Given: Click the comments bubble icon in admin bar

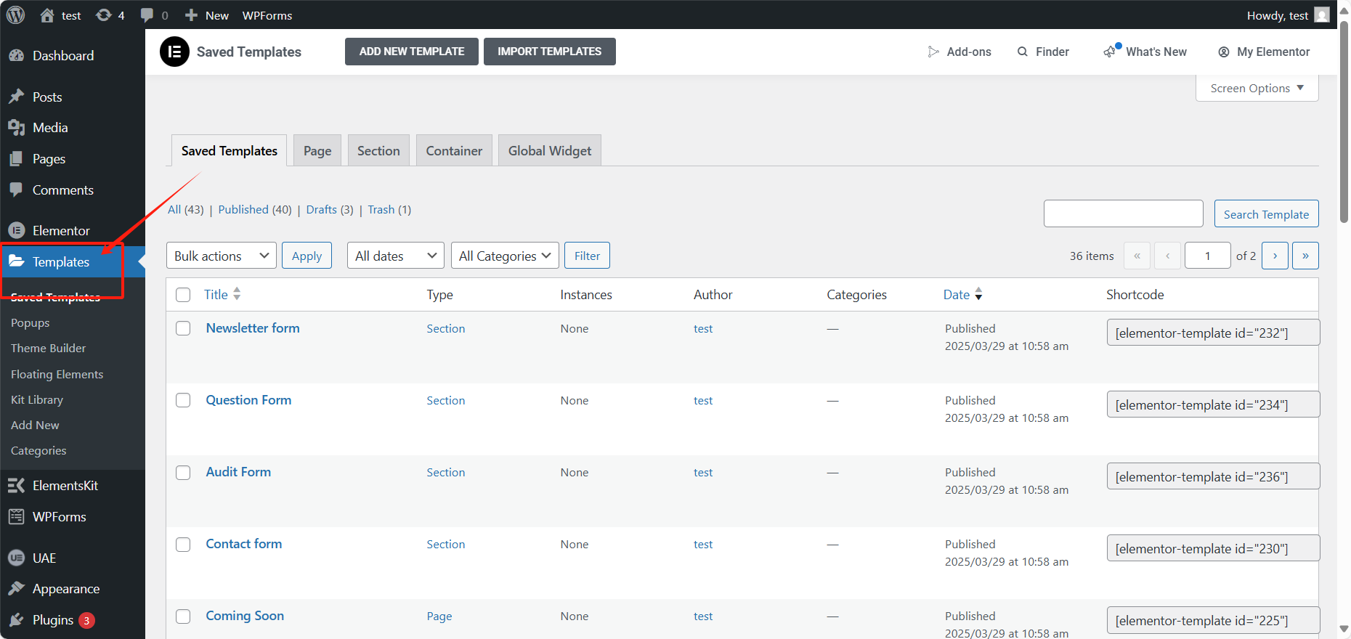Looking at the screenshot, I should [147, 15].
